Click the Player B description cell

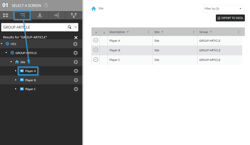pos(130,51)
